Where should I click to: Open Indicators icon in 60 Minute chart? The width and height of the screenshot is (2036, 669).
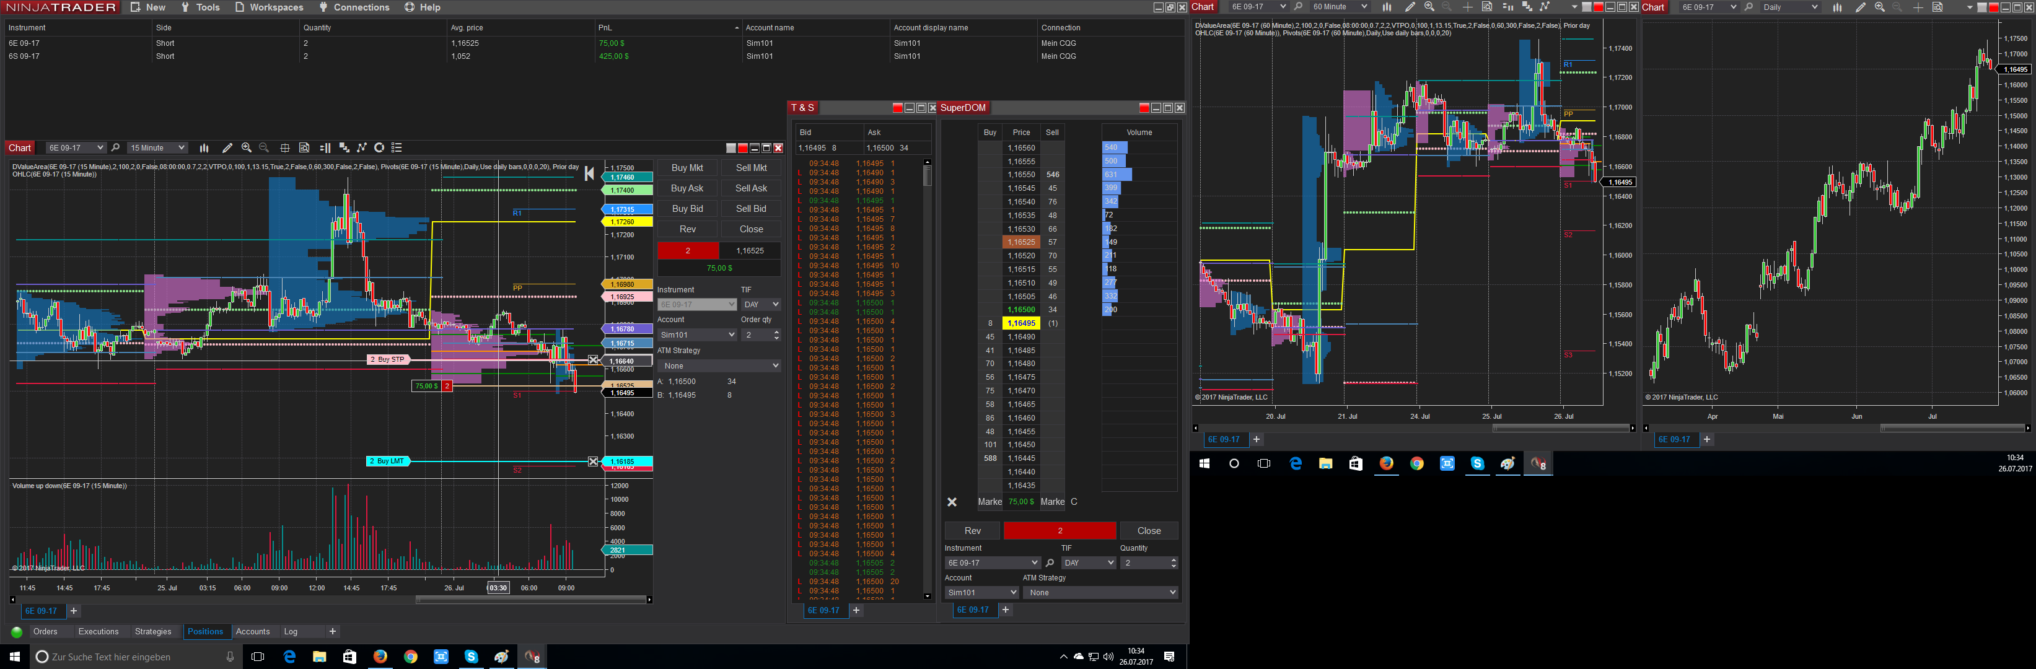click(1545, 7)
